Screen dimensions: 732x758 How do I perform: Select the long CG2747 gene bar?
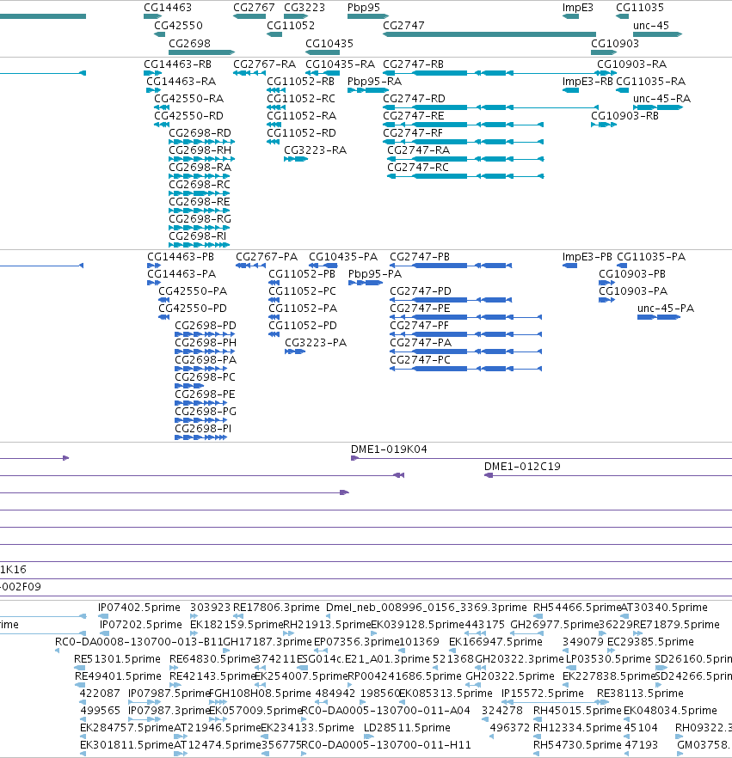coord(489,34)
